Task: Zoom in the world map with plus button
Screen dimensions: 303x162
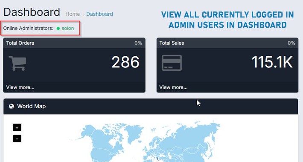Action: point(17,127)
